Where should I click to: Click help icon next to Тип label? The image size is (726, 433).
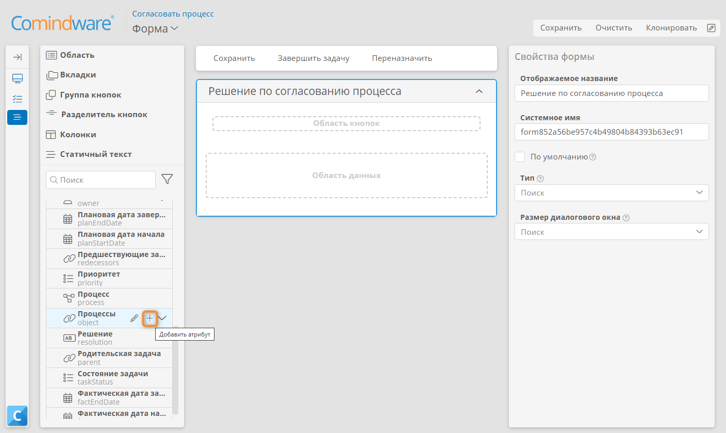pyautogui.click(x=540, y=179)
